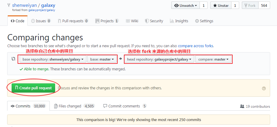
Task: Click the star icon on the Unstar button
Action: point(215,5)
